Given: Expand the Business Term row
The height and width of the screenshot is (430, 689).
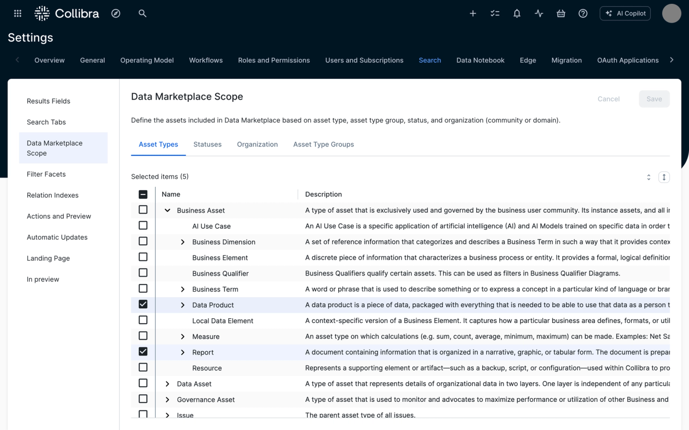Looking at the screenshot, I should pos(183,289).
